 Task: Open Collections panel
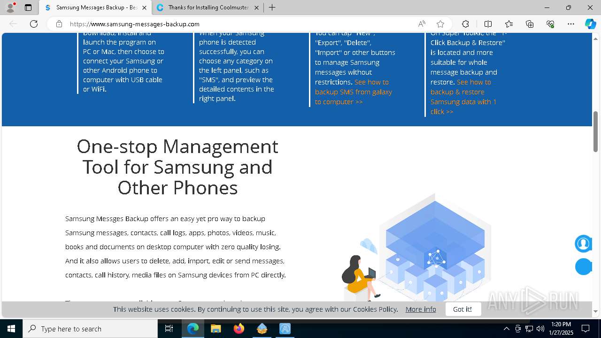pos(530,24)
